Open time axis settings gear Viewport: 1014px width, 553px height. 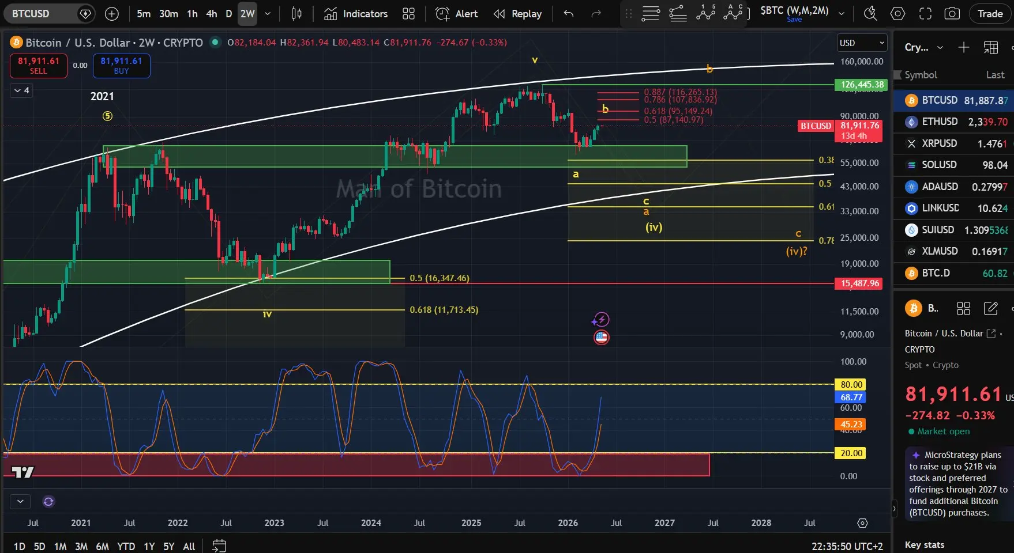(862, 523)
